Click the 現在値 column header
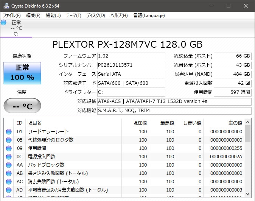Image resolution: width=255 pixels, height=201 pixels. pos(135,123)
